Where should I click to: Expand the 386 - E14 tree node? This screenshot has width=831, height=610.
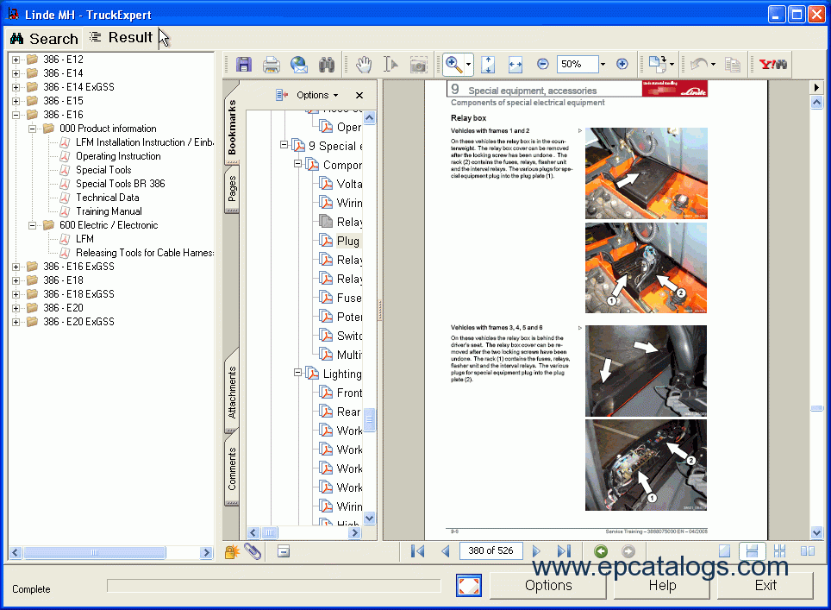pos(16,73)
